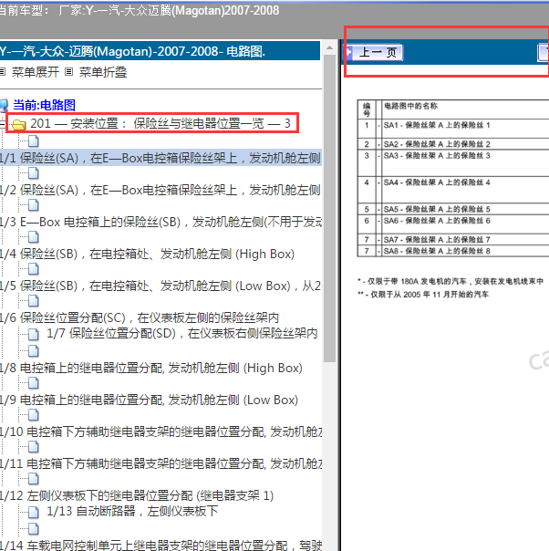Click table row SA5 - 保险丝架 A 上的保险丝 5
Viewport: 549px width, 551px height.
(x=453, y=209)
